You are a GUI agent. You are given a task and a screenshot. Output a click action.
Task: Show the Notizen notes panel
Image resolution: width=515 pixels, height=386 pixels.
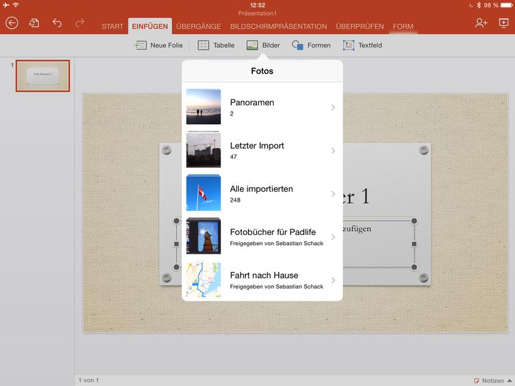pyautogui.click(x=493, y=380)
